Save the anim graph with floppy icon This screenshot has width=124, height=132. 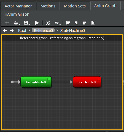[x=26, y=23]
